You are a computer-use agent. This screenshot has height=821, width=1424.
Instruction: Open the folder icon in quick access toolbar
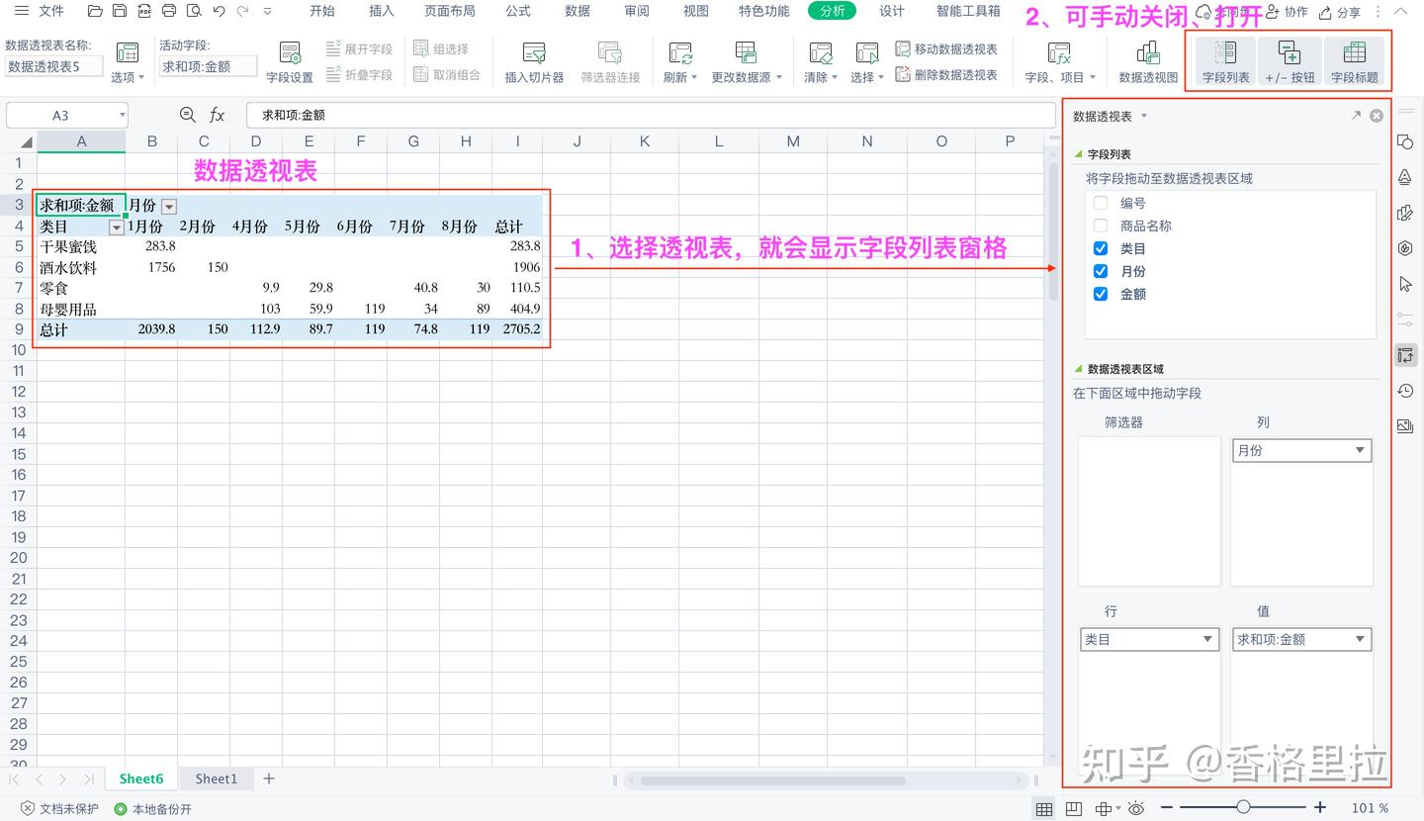(x=95, y=12)
